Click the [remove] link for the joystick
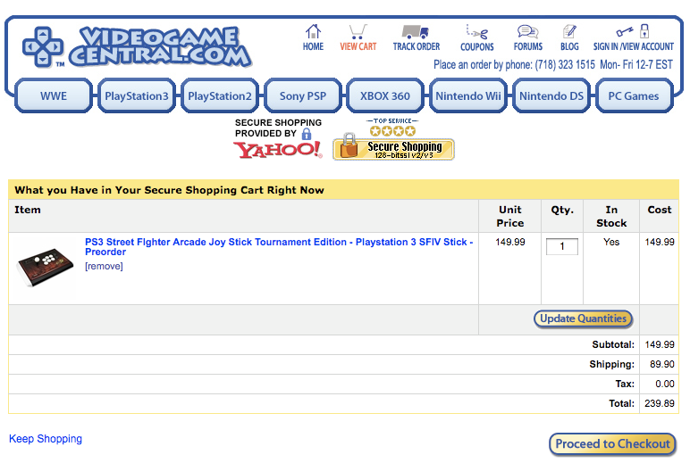Viewport: 690px width, 463px height. click(104, 266)
